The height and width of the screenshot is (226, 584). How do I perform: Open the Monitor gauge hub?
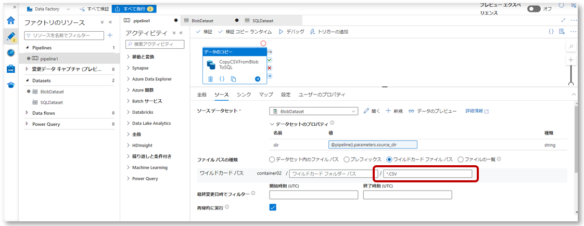click(x=11, y=52)
